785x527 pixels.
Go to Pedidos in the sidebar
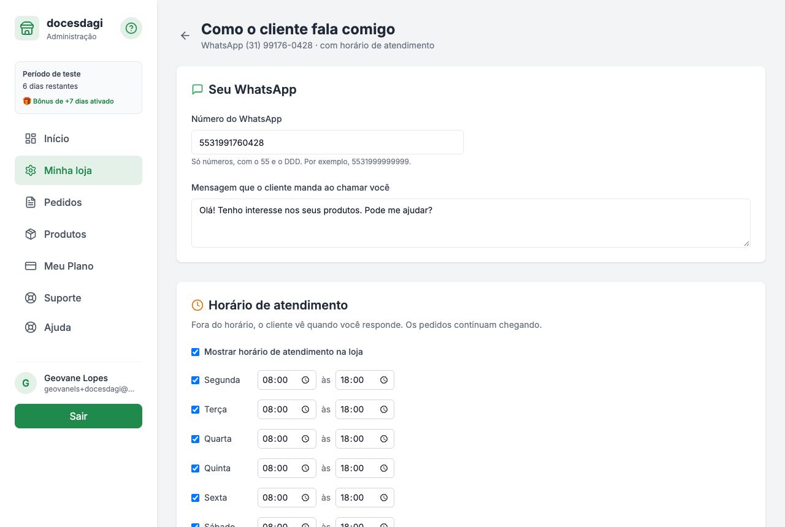pos(78,202)
